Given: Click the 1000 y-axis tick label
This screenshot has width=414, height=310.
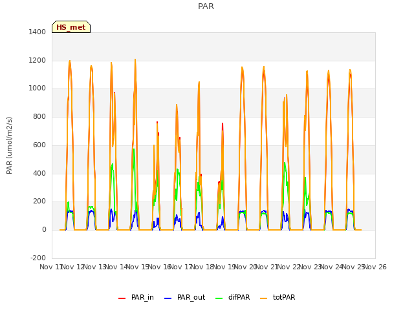Looking at the screenshot, I should pos(38,88).
